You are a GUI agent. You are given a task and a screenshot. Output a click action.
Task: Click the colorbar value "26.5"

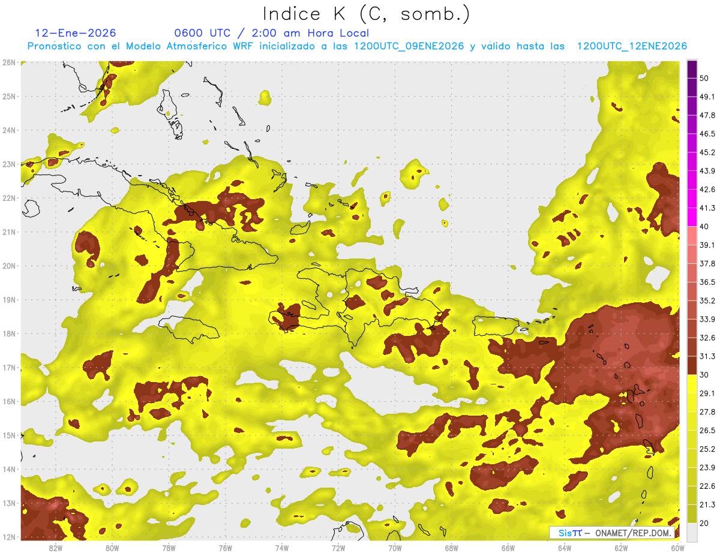coord(707,430)
